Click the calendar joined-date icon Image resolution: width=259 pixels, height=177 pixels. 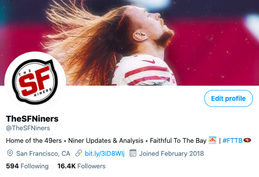coord(133,153)
